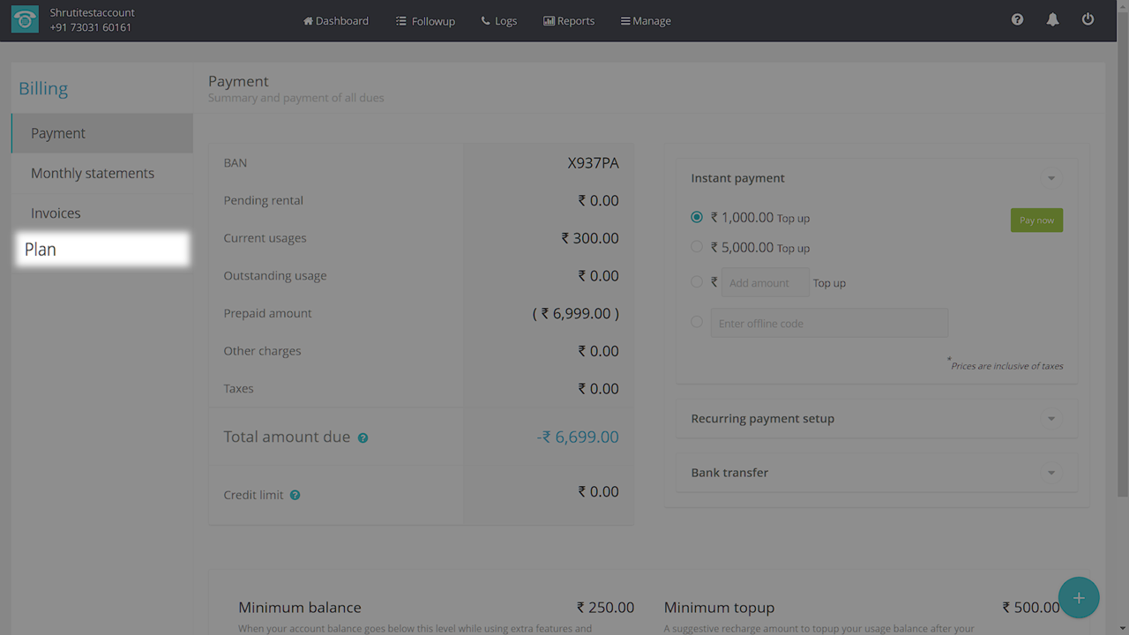Open notifications bell icon
1129x635 pixels.
[x=1052, y=19]
